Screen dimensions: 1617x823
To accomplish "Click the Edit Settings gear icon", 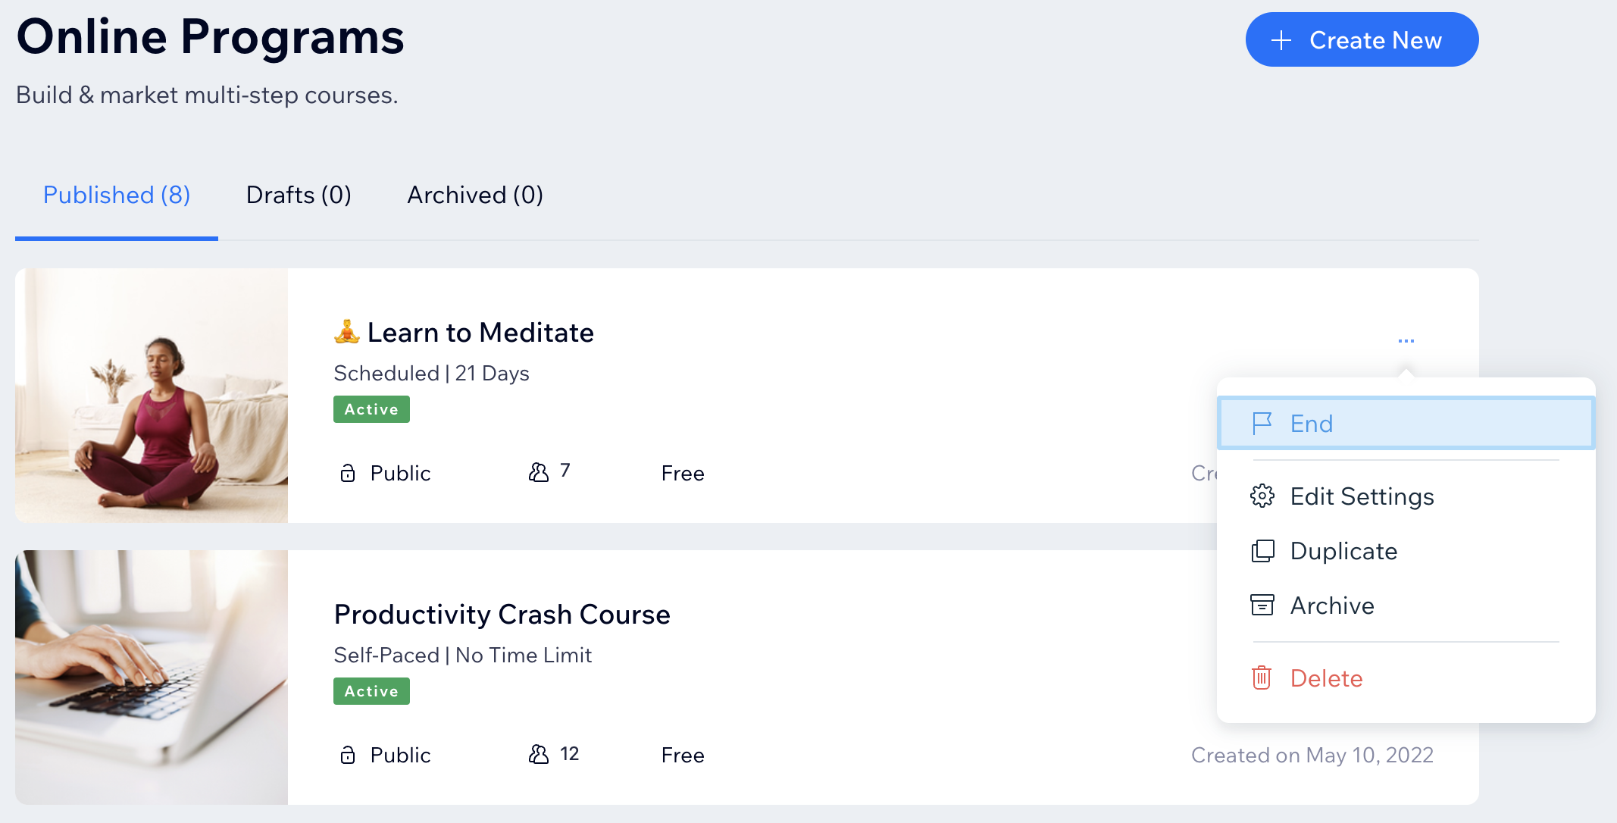I will (1262, 496).
